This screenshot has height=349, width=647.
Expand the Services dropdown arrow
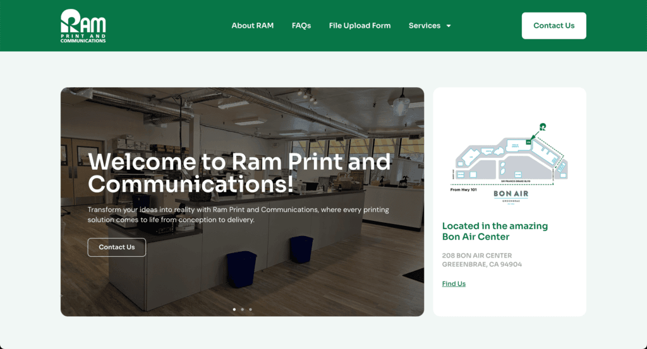point(449,26)
